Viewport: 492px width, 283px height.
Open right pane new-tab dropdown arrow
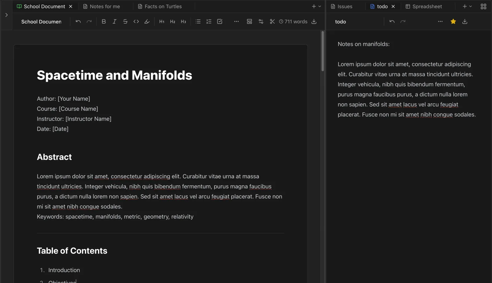tap(470, 6)
